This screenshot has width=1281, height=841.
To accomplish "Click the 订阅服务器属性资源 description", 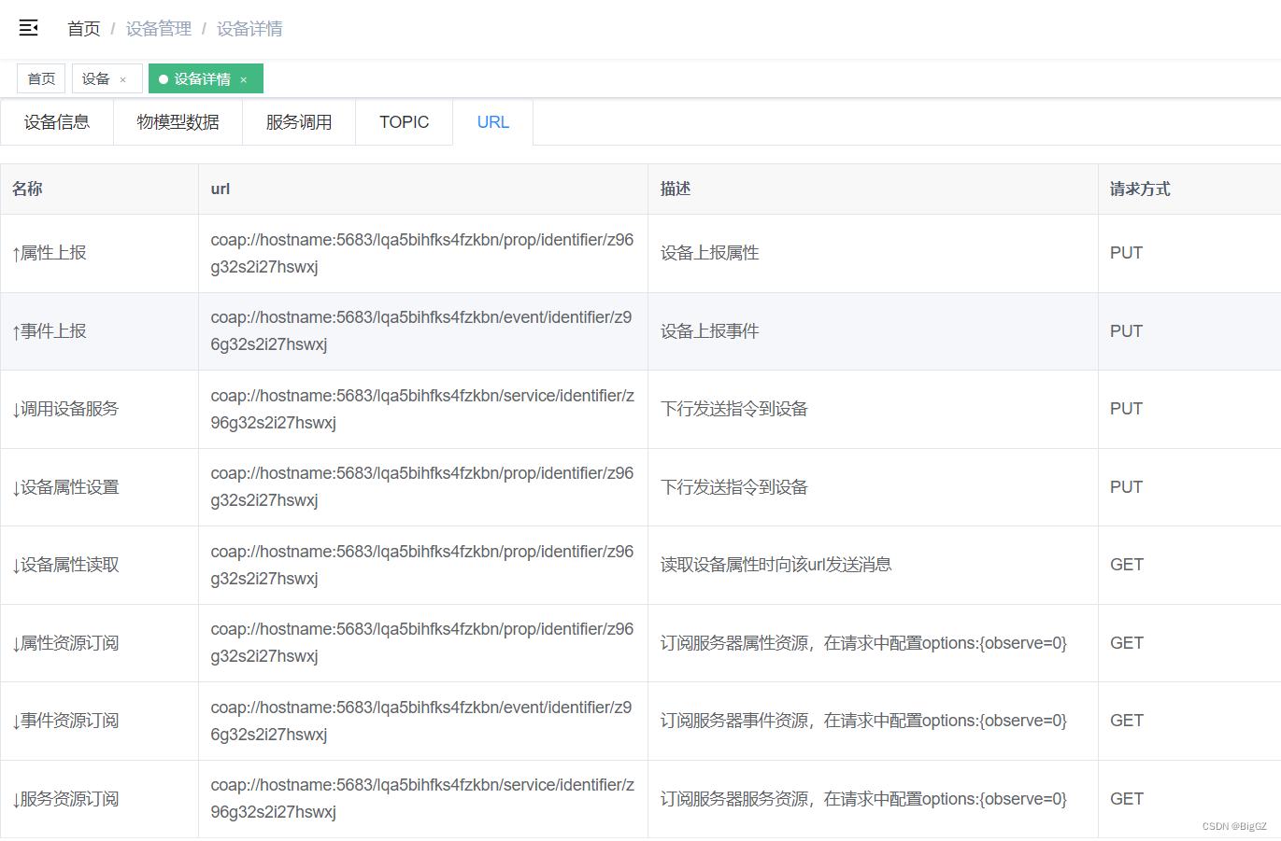I will pyautogui.click(x=863, y=643).
